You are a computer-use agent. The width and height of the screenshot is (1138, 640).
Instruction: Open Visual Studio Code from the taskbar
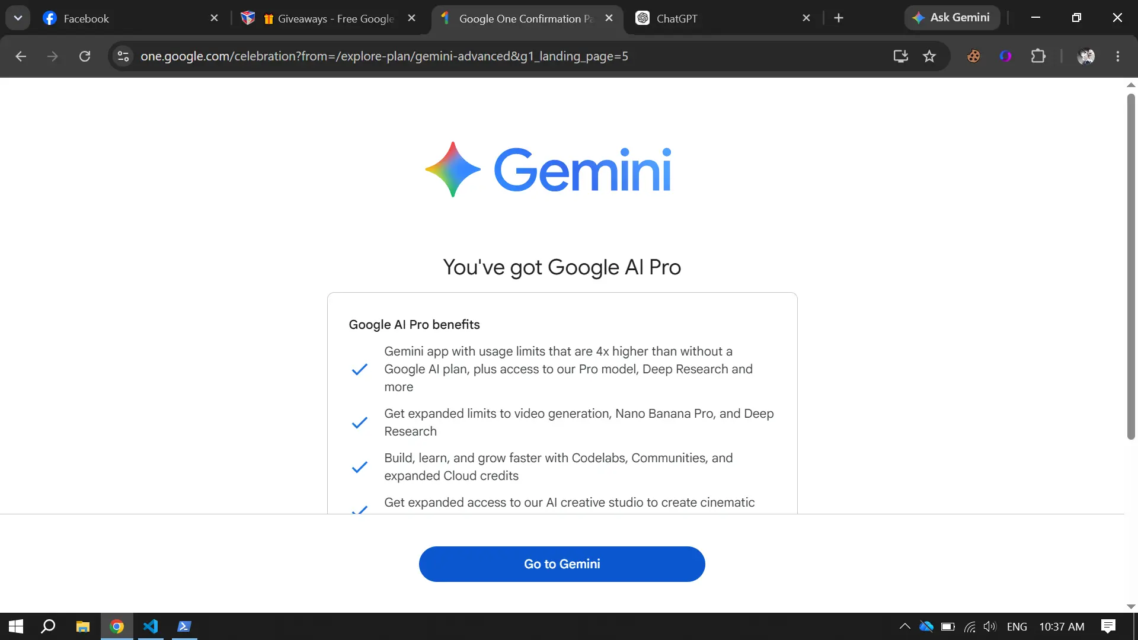tap(151, 626)
